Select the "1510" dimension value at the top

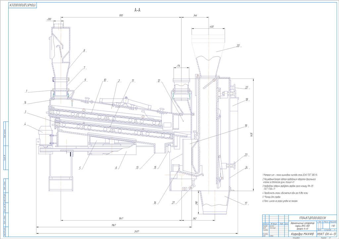(121, 16)
